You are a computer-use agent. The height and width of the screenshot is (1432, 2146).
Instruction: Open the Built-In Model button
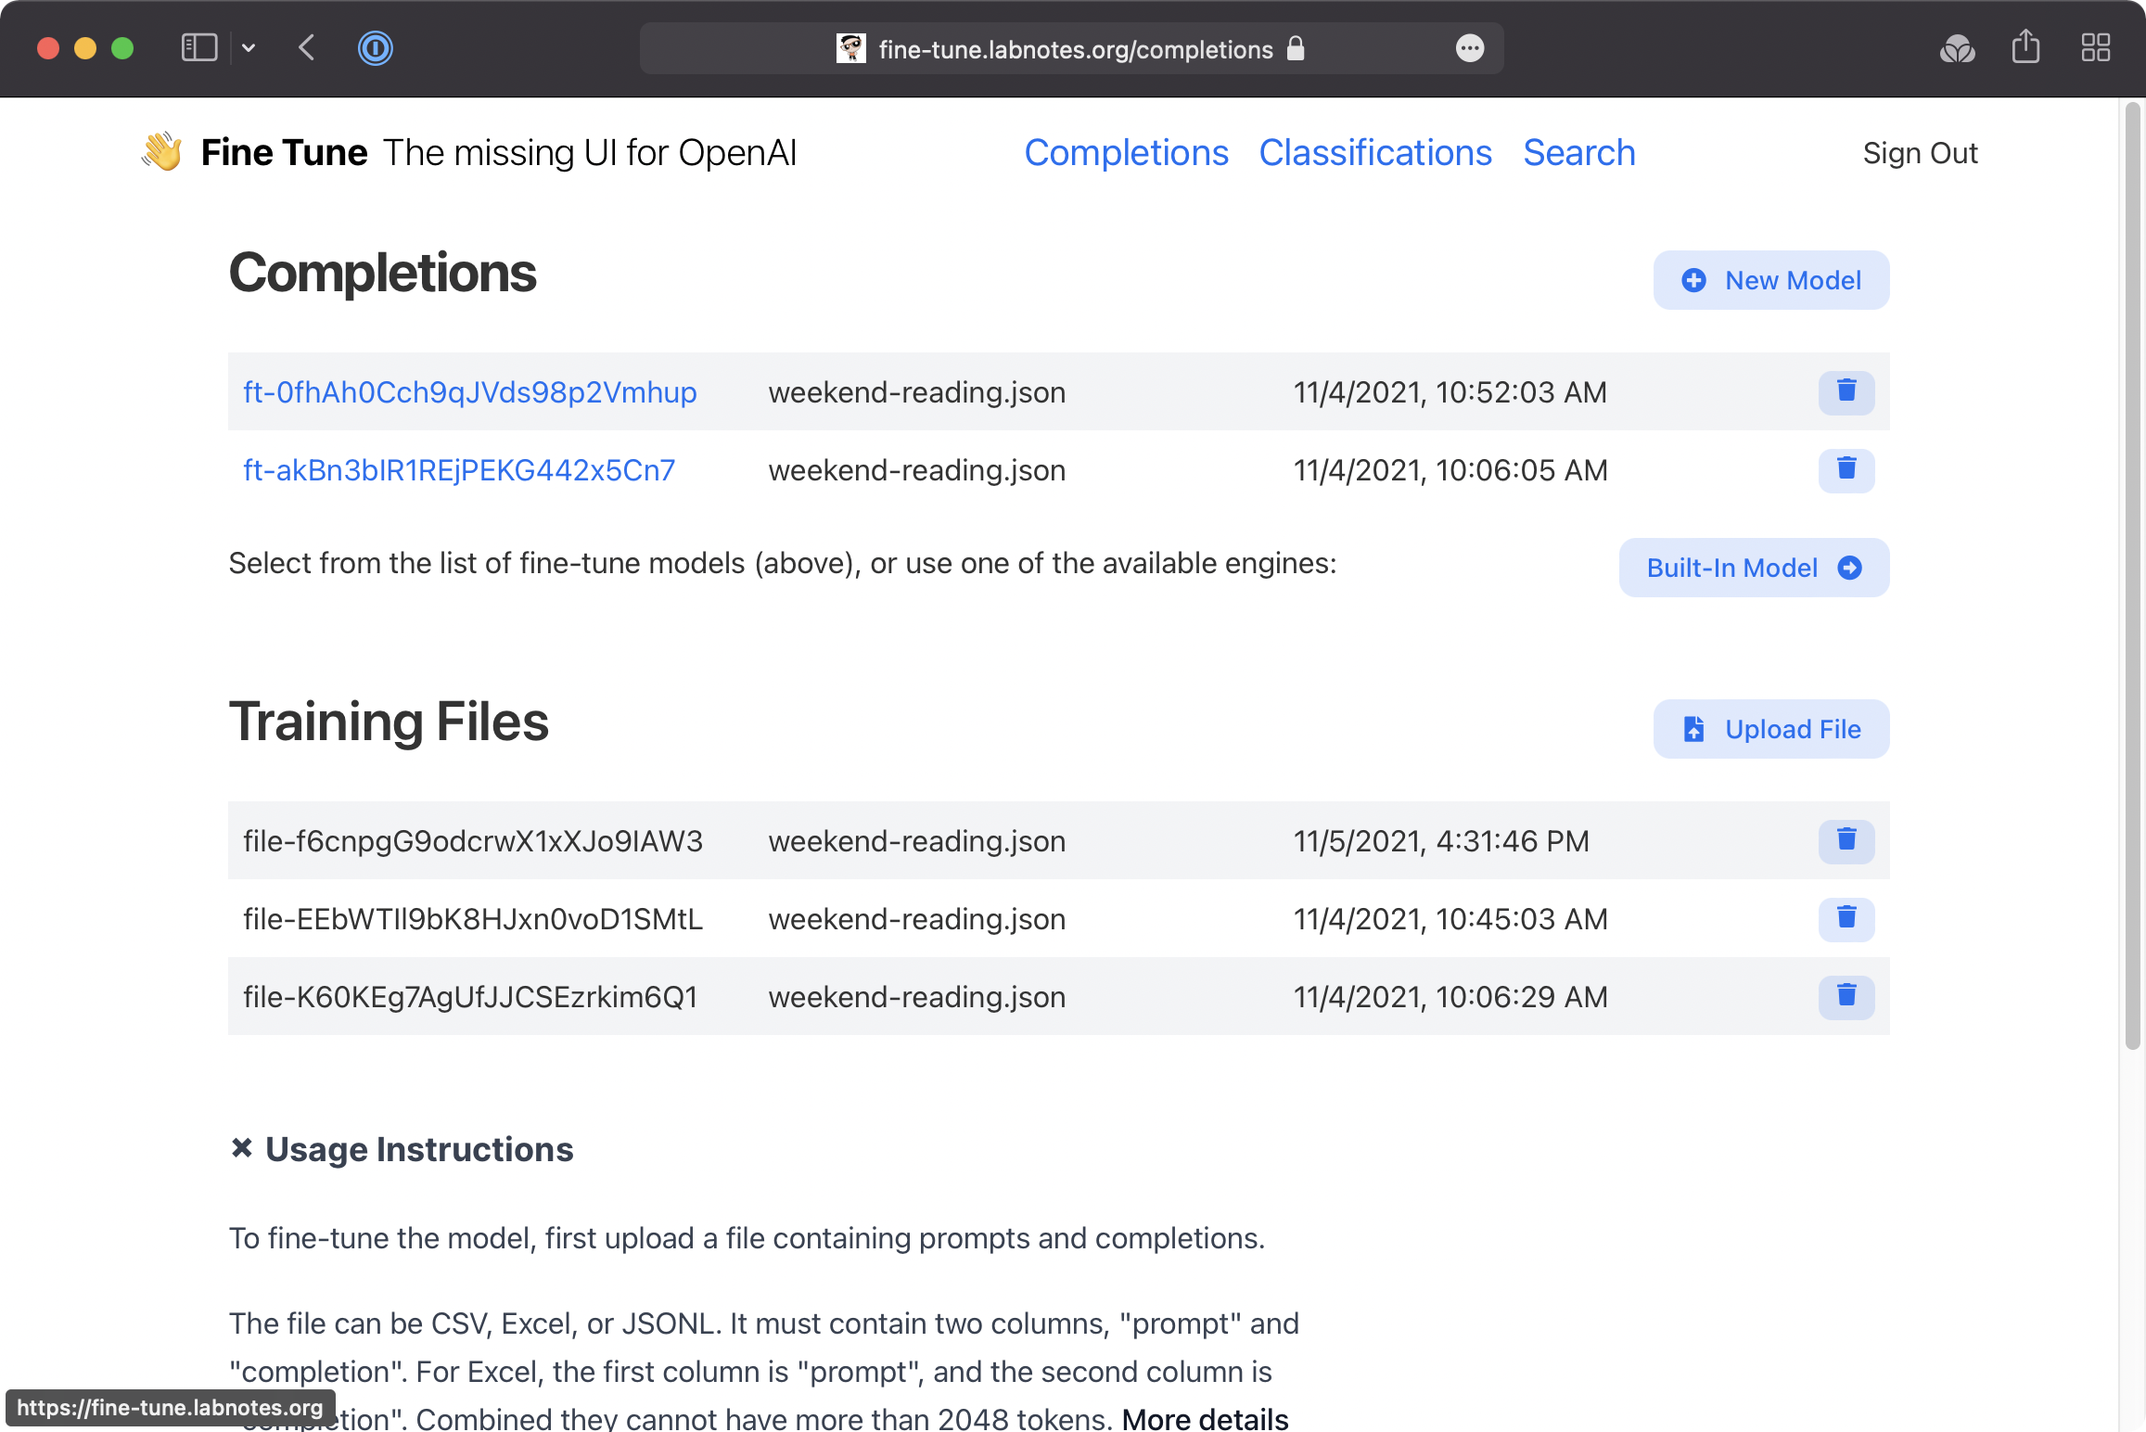point(1753,568)
